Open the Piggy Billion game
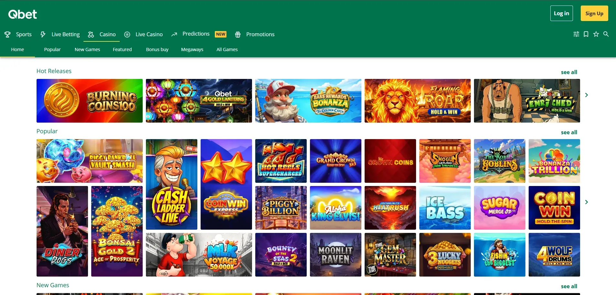Viewport: 616px width, 295px height. point(281,208)
